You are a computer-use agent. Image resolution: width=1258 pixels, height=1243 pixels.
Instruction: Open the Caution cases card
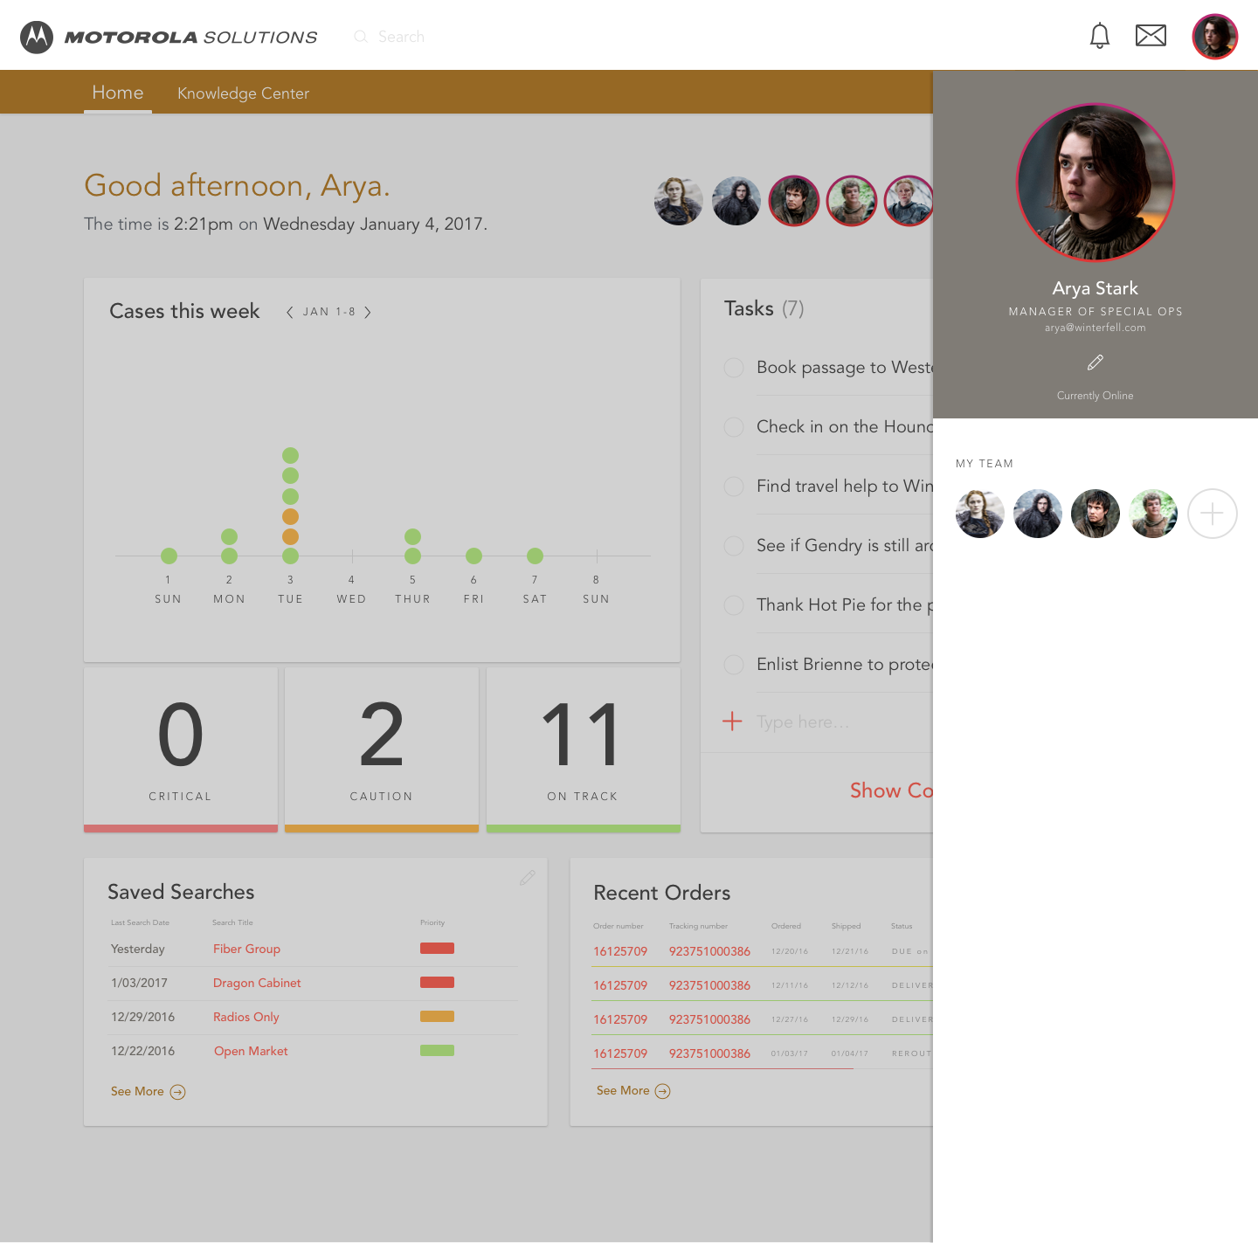pos(382,750)
